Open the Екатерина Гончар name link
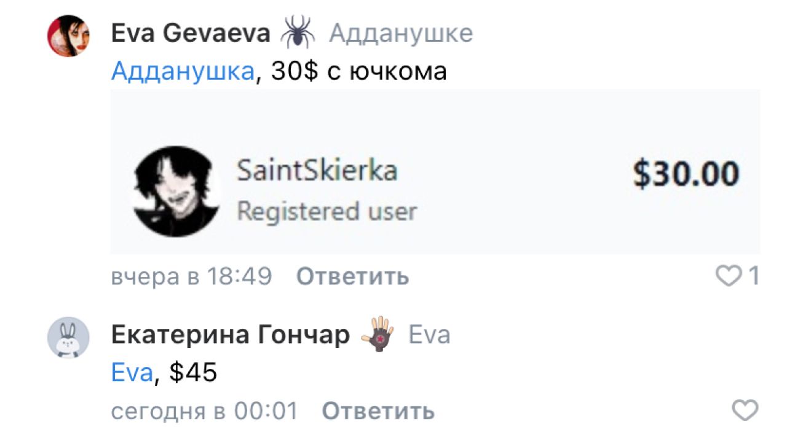The image size is (787, 442). 231,335
